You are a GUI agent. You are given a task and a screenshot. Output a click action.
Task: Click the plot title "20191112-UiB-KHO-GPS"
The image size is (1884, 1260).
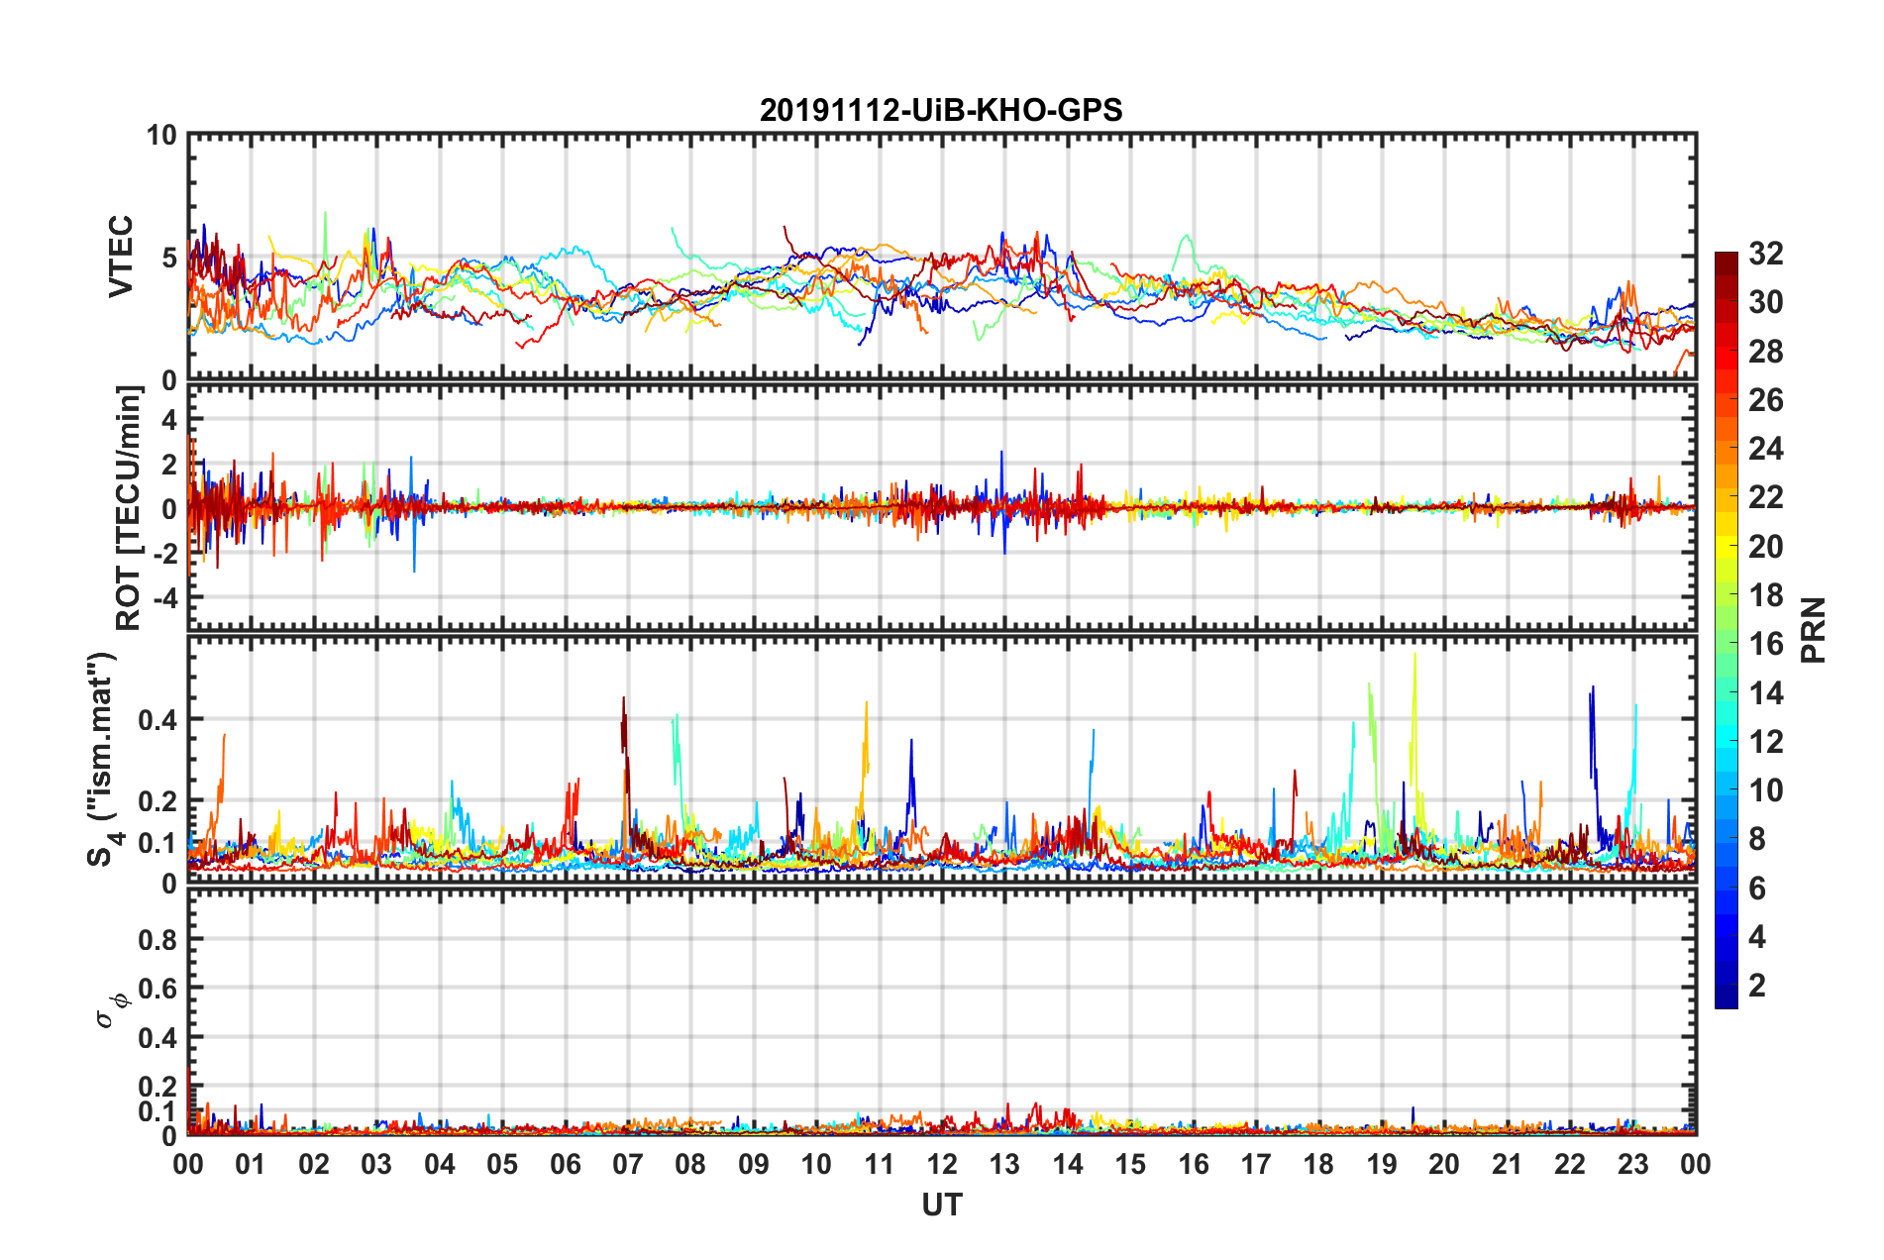(941, 110)
